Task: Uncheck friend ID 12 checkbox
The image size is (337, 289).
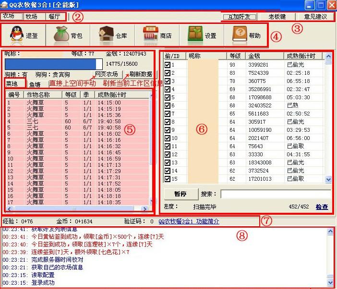Action: pyautogui.click(x=167, y=154)
